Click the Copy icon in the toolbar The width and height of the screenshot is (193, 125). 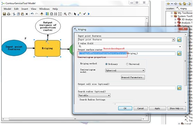tap(18, 14)
